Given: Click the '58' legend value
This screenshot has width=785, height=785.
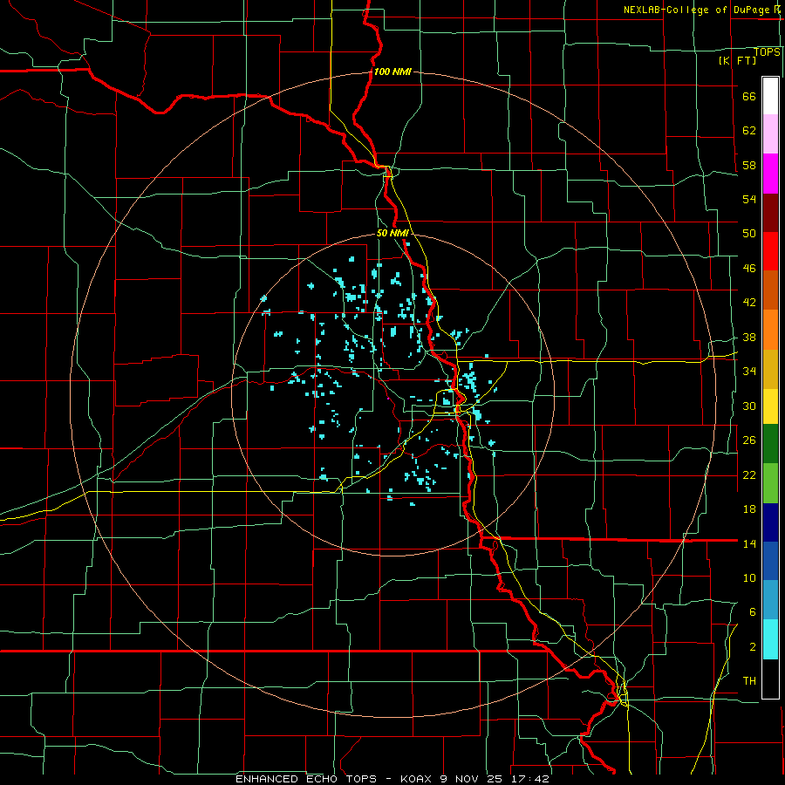Looking at the screenshot, I should pos(749,165).
